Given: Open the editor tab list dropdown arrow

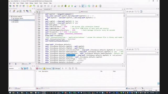Looking at the screenshot, I should (122, 9).
